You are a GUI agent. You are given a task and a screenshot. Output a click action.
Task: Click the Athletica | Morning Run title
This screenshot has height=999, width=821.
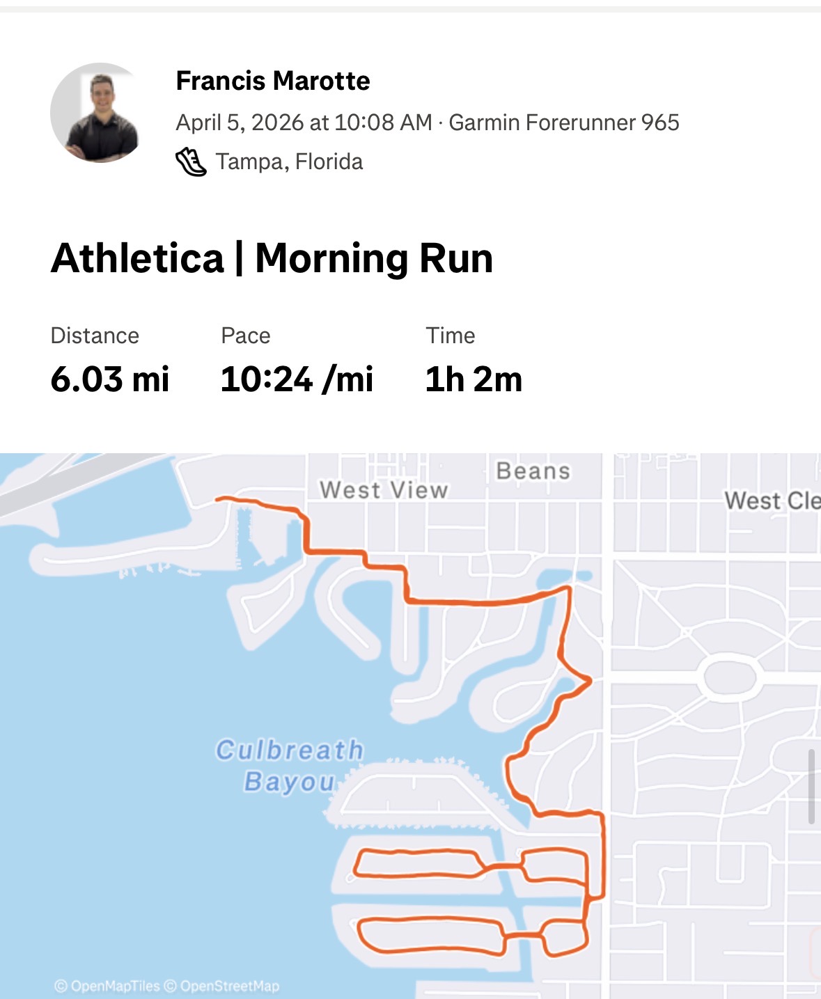272,258
